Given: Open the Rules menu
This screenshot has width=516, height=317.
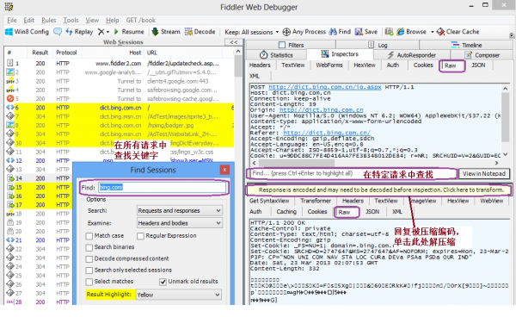Looking at the screenshot, I should [49, 20].
